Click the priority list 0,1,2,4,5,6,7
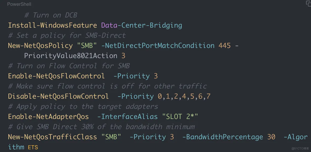The width and height of the screenshot is (311, 152). 184,96
